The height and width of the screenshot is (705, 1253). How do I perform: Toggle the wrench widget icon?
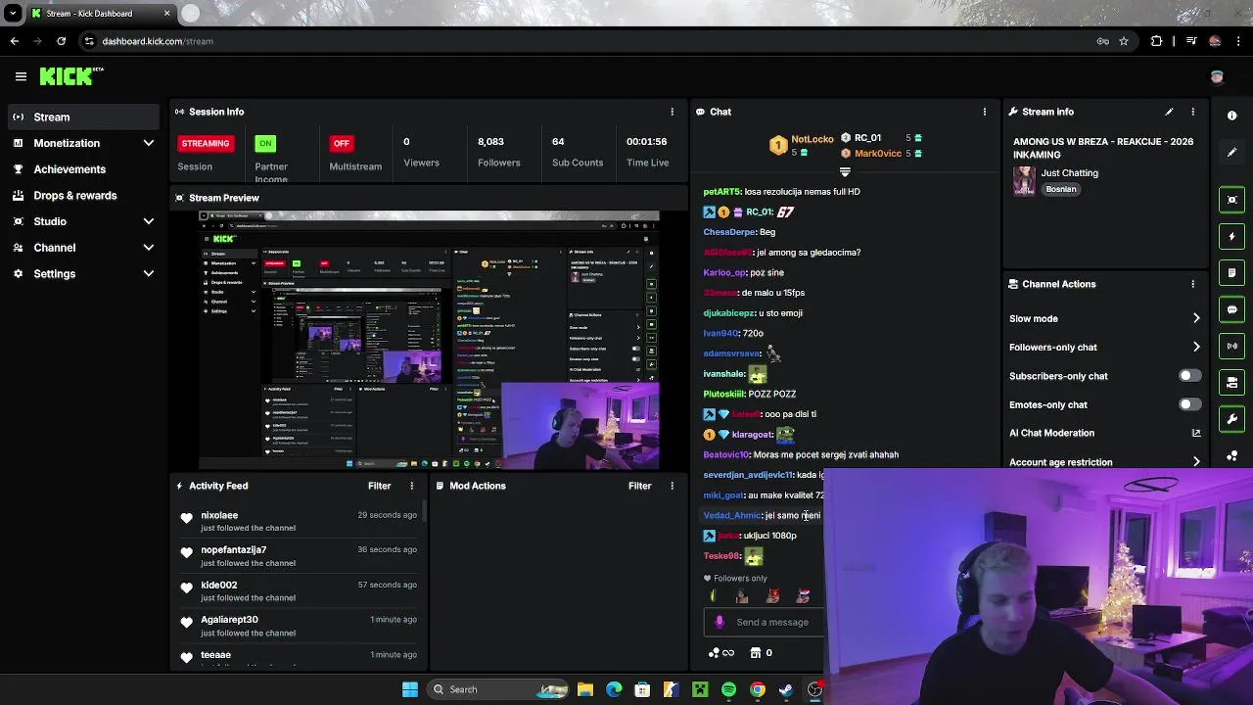(1232, 419)
